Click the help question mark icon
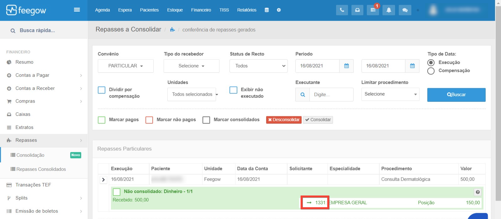Screen dimensions: 501x219 click(x=477, y=192)
